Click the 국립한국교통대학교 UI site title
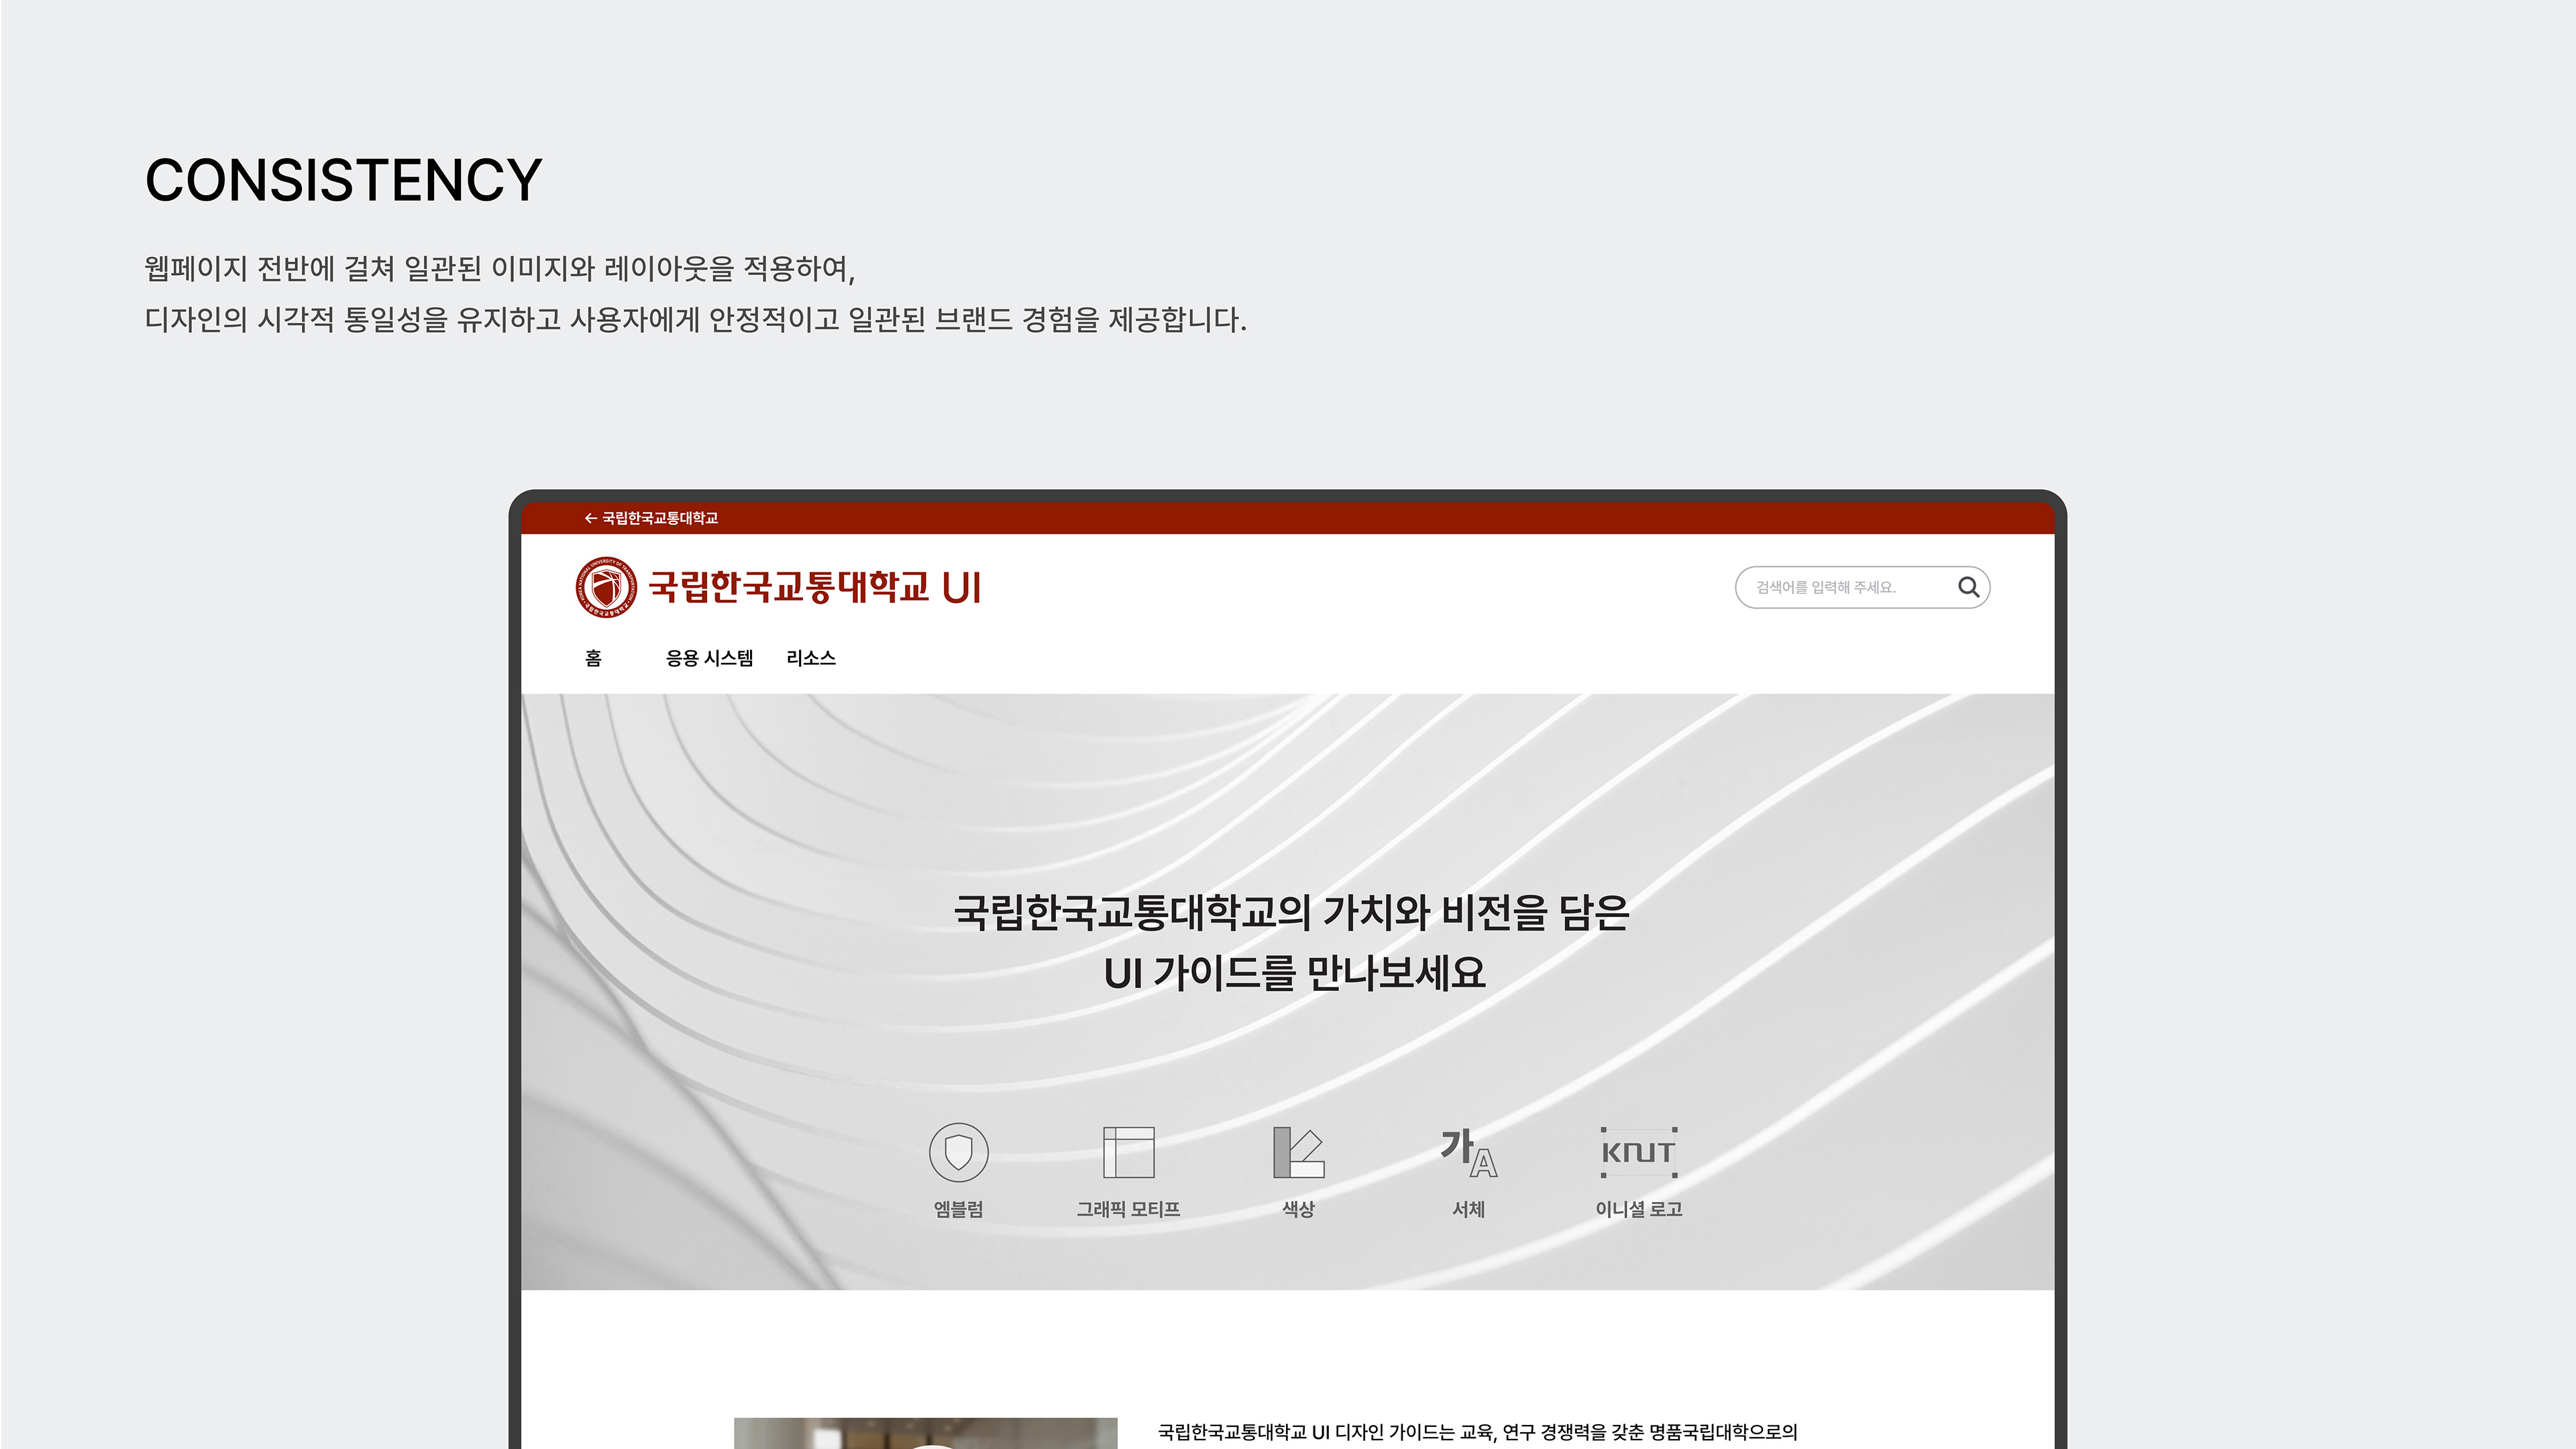2576x1449 pixels. click(x=815, y=587)
